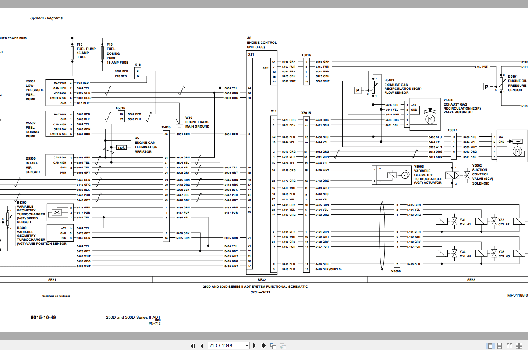Return to the previous view
This screenshot has height=350, width=528.
(273, 346)
